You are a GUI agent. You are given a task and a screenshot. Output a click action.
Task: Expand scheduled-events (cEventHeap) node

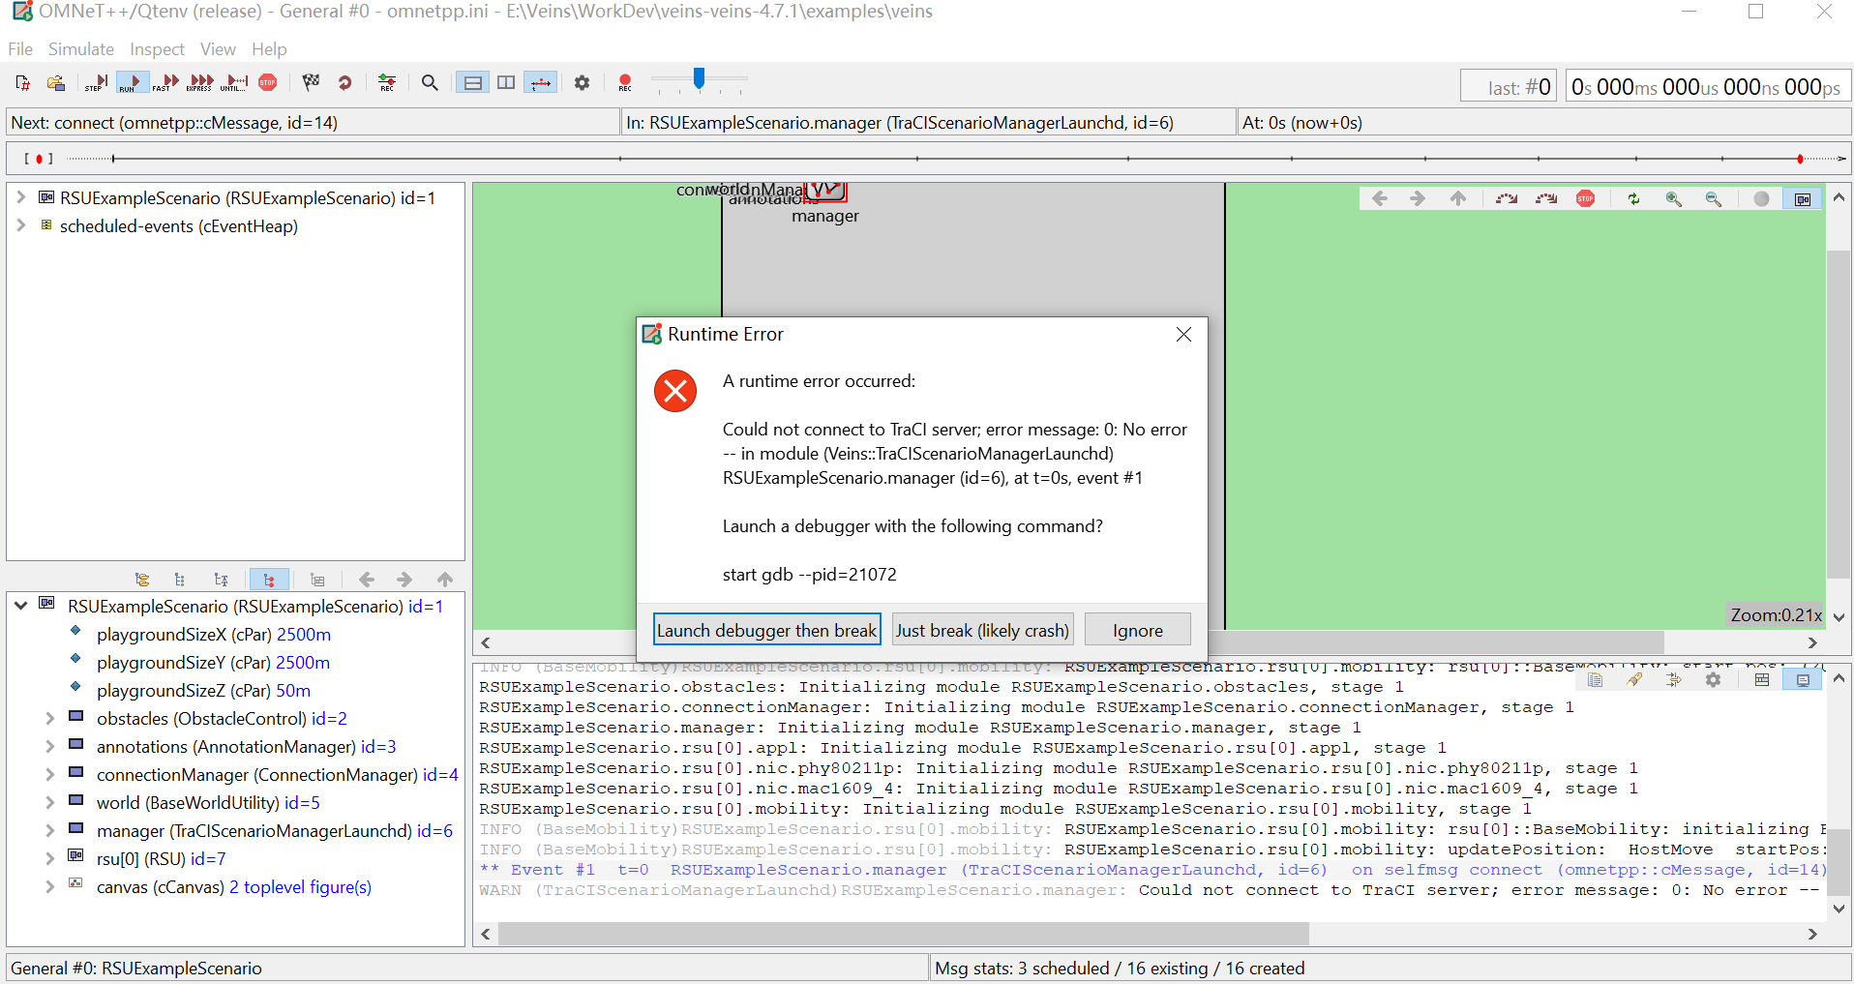pos(20,225)
